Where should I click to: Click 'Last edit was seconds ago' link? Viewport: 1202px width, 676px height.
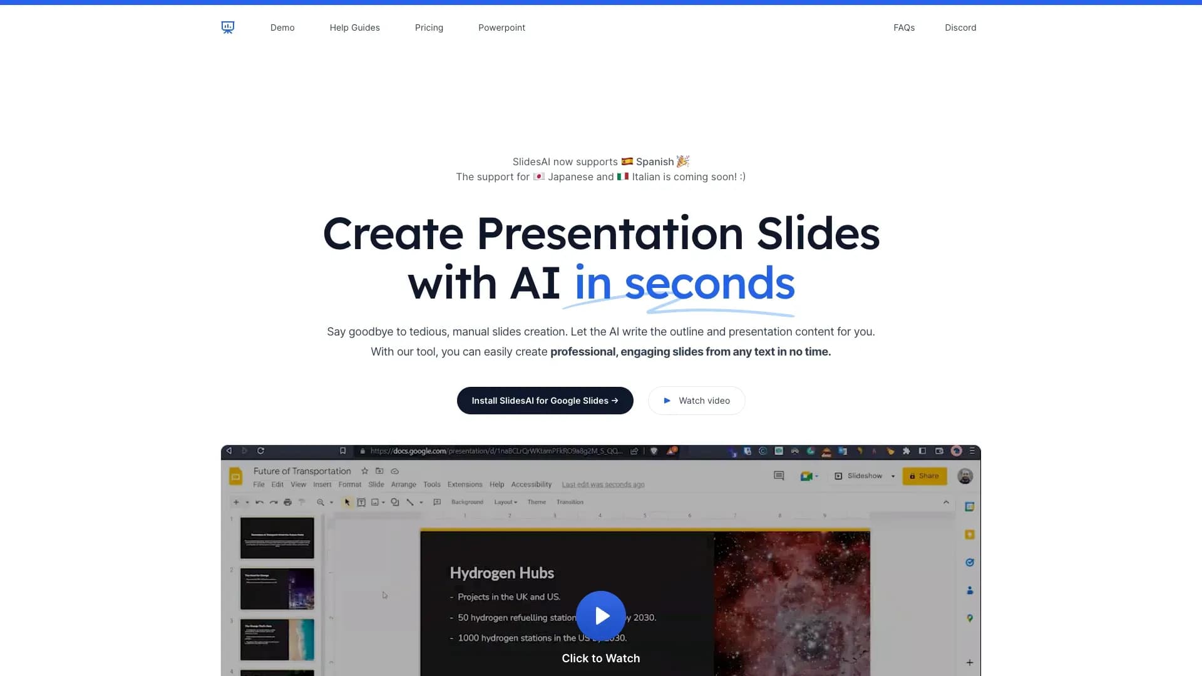pos(603,484)
